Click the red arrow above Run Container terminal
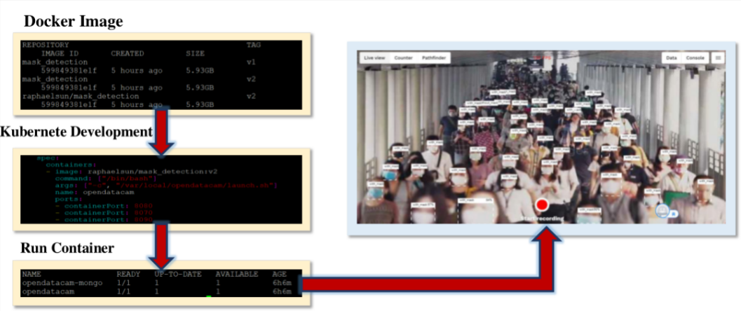This screenshot has width=741, height=311. (x=162, y=242)
